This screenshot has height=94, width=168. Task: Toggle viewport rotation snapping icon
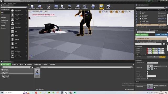(117, 12)
